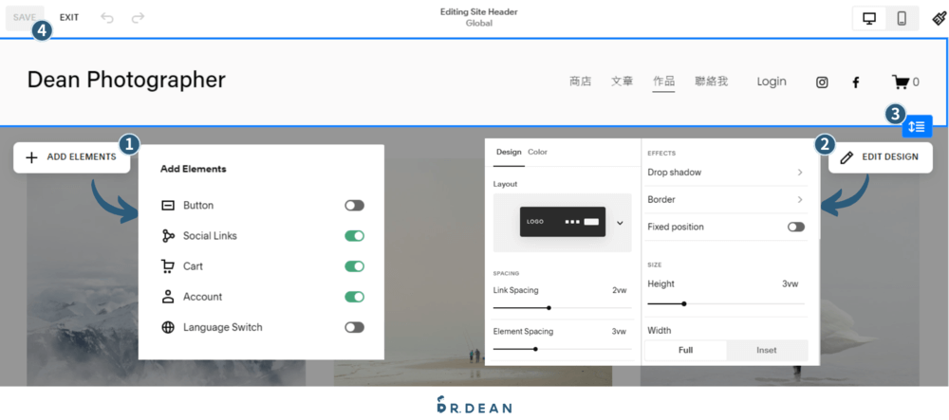This screenshot has width=949, height=420.
Task: Click the Button element icon
Action: 168,206
